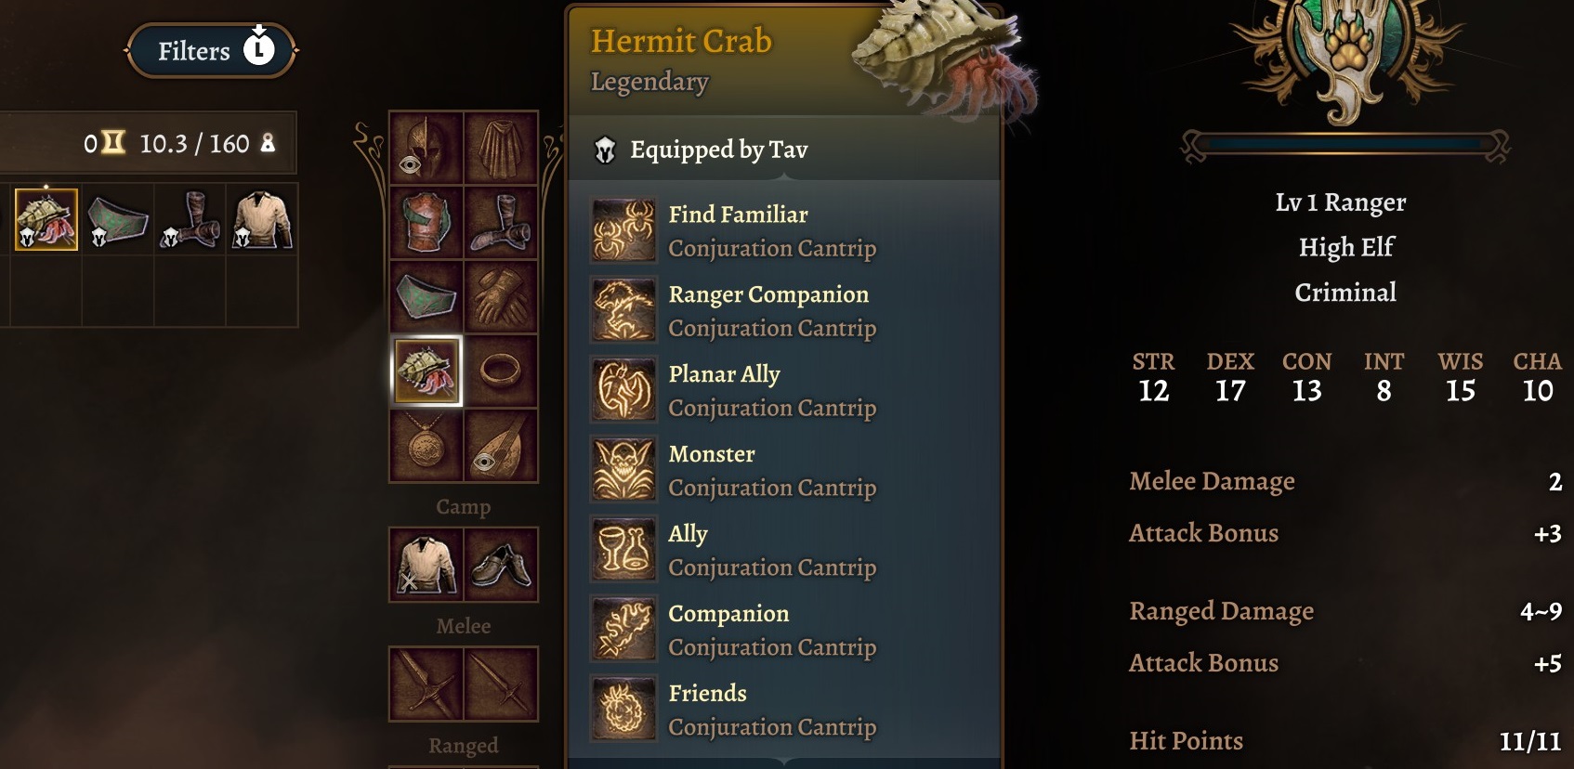Click the helmet equipment slot
Image resolution: width=1574 pixels, height=769 pixels.
pos(426,148)
